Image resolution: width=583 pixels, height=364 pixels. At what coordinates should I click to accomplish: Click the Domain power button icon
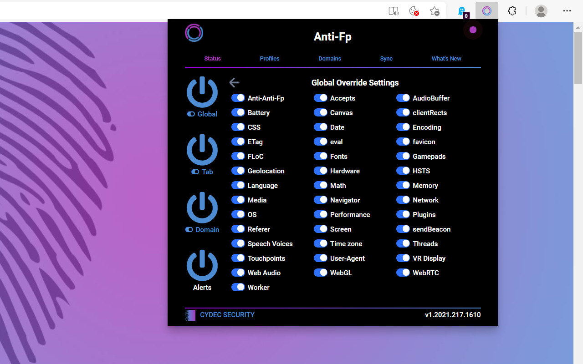point(202,208)
